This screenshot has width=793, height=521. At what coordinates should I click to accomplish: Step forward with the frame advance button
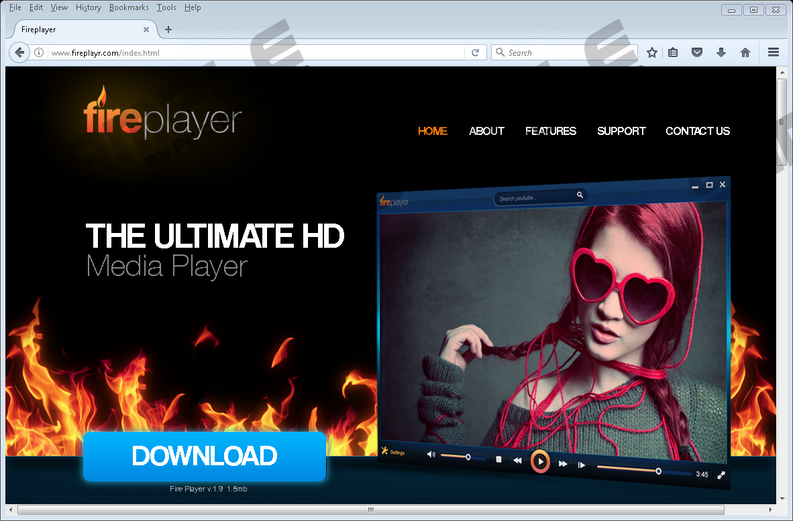[x=582, y=465]
